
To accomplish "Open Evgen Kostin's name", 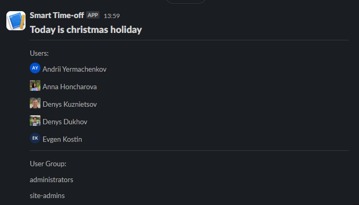I will (x=62, y=139).
